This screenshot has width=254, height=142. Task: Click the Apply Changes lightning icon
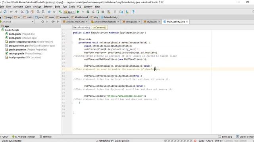pos(83,12)
